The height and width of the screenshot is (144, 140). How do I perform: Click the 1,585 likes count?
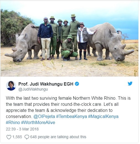pos(17,137)
